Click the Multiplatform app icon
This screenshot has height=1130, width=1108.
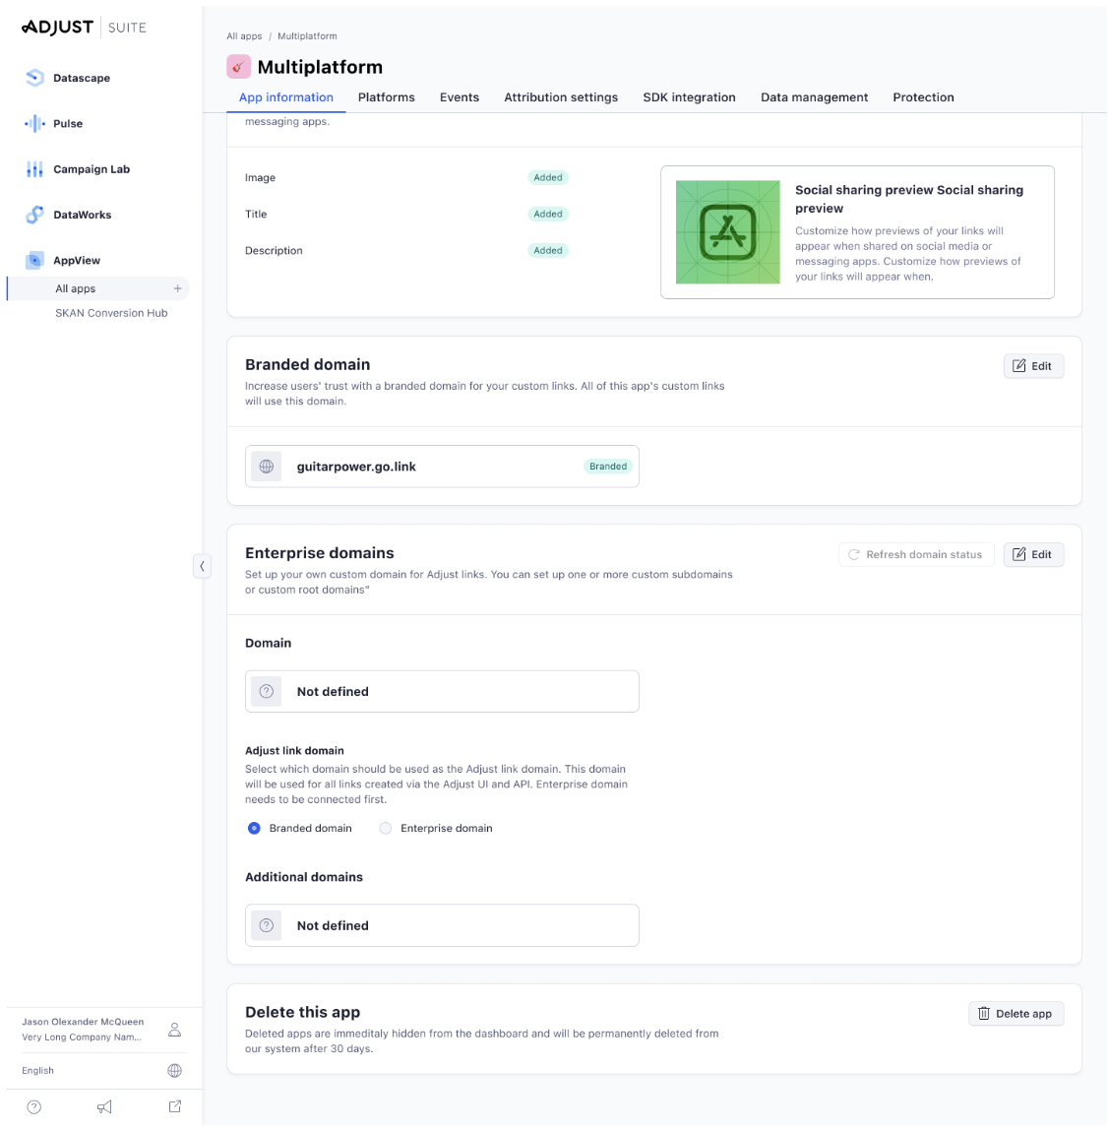[x=238, y=67]
